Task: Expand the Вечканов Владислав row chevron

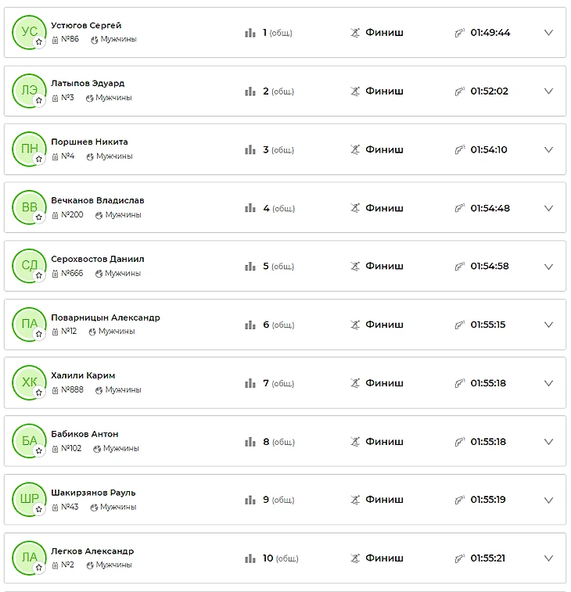Action: pos(548,208)
